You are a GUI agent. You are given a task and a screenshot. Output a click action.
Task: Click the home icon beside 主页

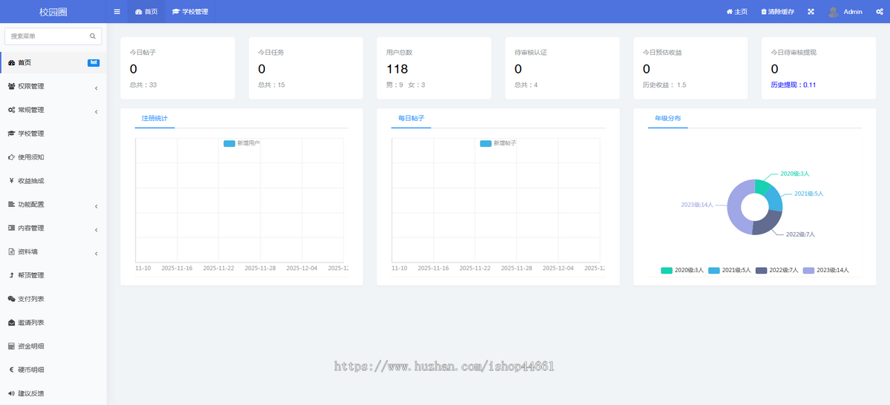(x=729, y=12)
